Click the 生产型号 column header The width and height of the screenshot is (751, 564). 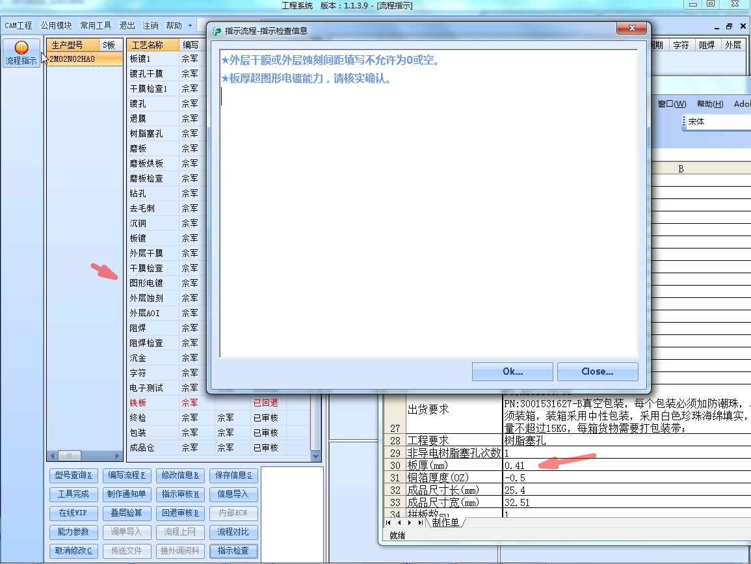[x=73, y=45]
